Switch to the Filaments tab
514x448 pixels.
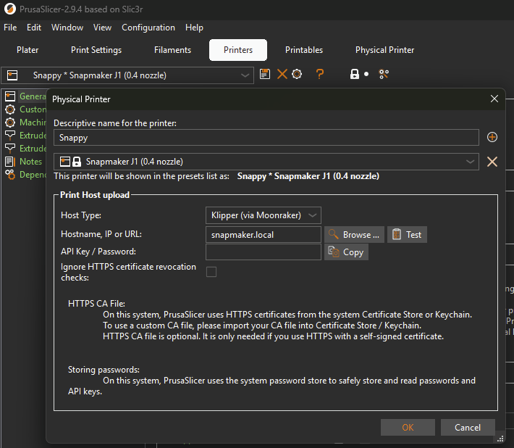tap(172, 50)
